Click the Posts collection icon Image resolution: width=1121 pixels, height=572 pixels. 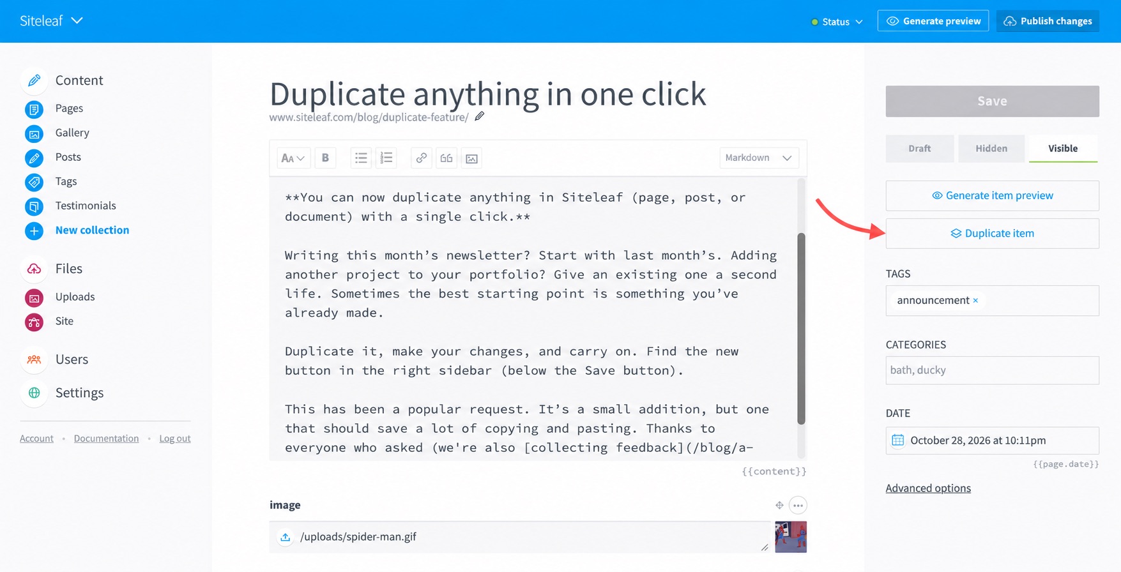[x=34, y=158]
